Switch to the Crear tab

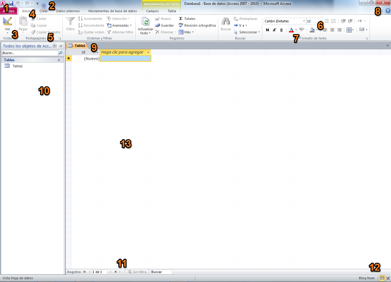point(43,11)
